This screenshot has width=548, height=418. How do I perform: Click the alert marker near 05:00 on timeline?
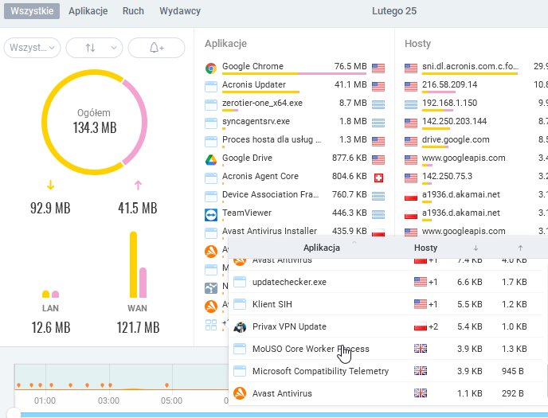pos(167,385)
